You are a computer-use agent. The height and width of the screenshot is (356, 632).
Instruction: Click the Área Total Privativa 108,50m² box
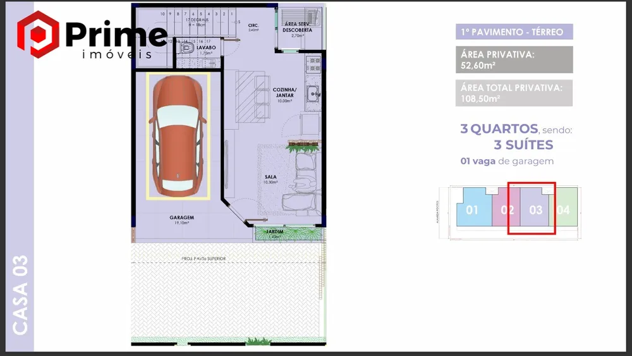pyautogui.click(x=514, y=93)
